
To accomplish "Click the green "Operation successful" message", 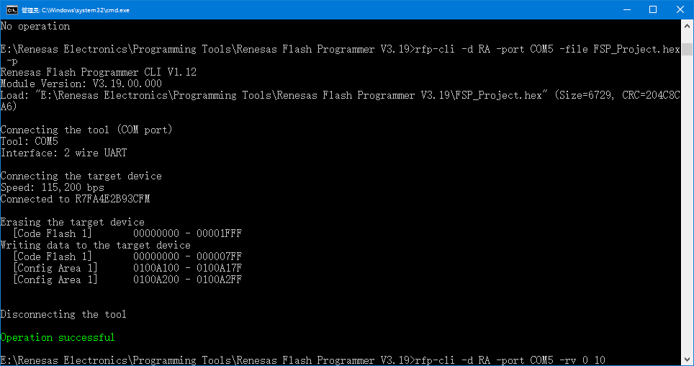I will [58, 337].
